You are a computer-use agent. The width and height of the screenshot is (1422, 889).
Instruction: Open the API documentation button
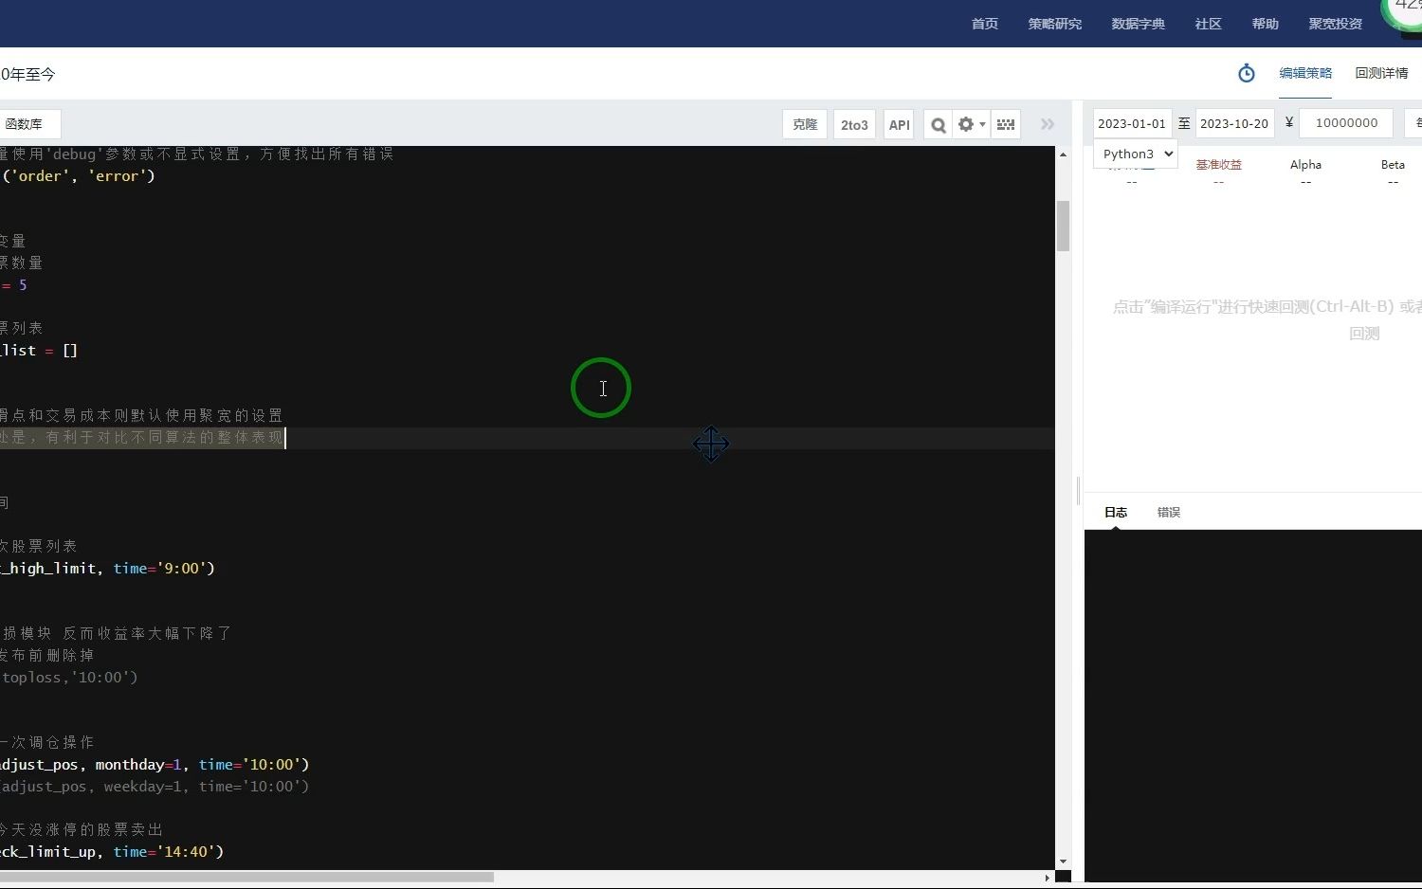[899, 124]
